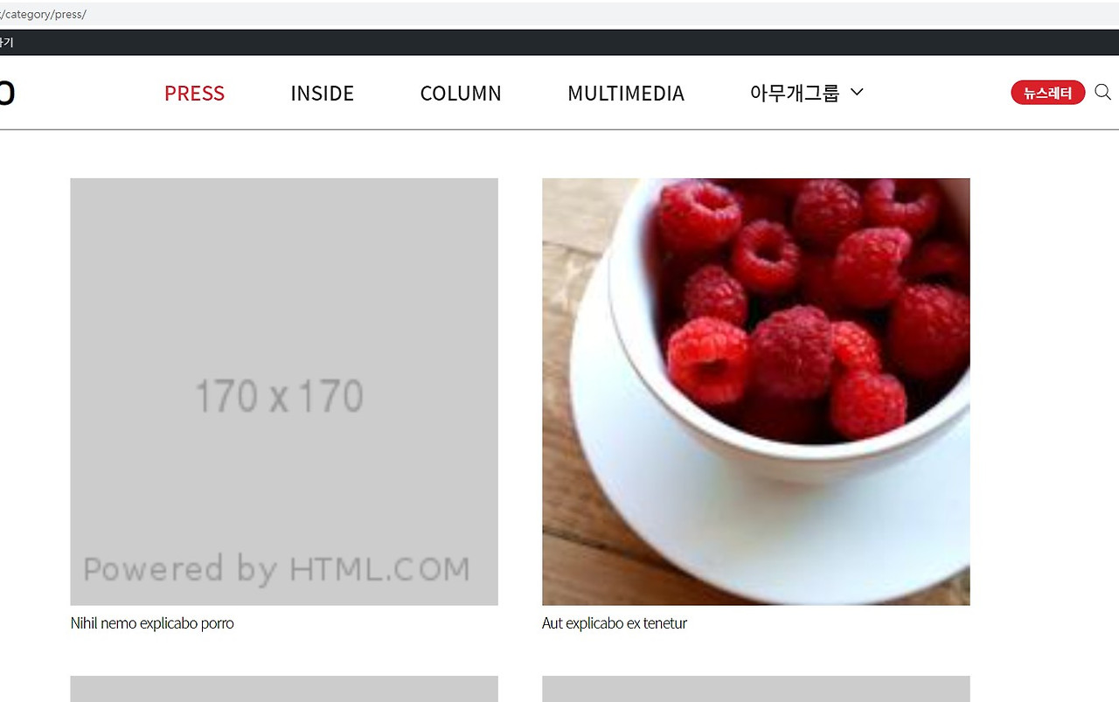Open the search magnifier icon
This screenshot has width=1119, height=702.
pos(1102,93)
